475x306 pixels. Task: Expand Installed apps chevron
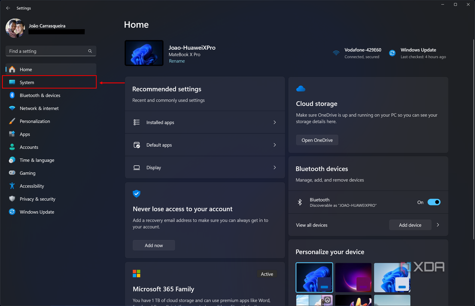click(x=275, y=122)
